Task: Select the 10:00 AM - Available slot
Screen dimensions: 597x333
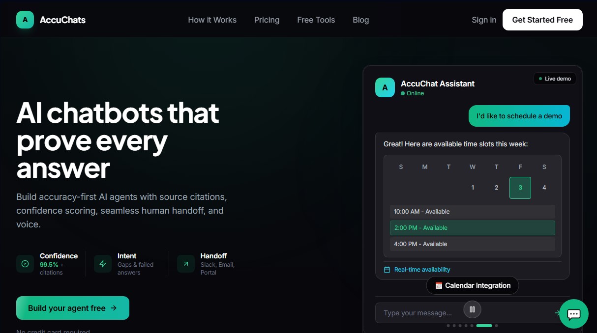Action: pyautogui.click(x=473, y=212)
